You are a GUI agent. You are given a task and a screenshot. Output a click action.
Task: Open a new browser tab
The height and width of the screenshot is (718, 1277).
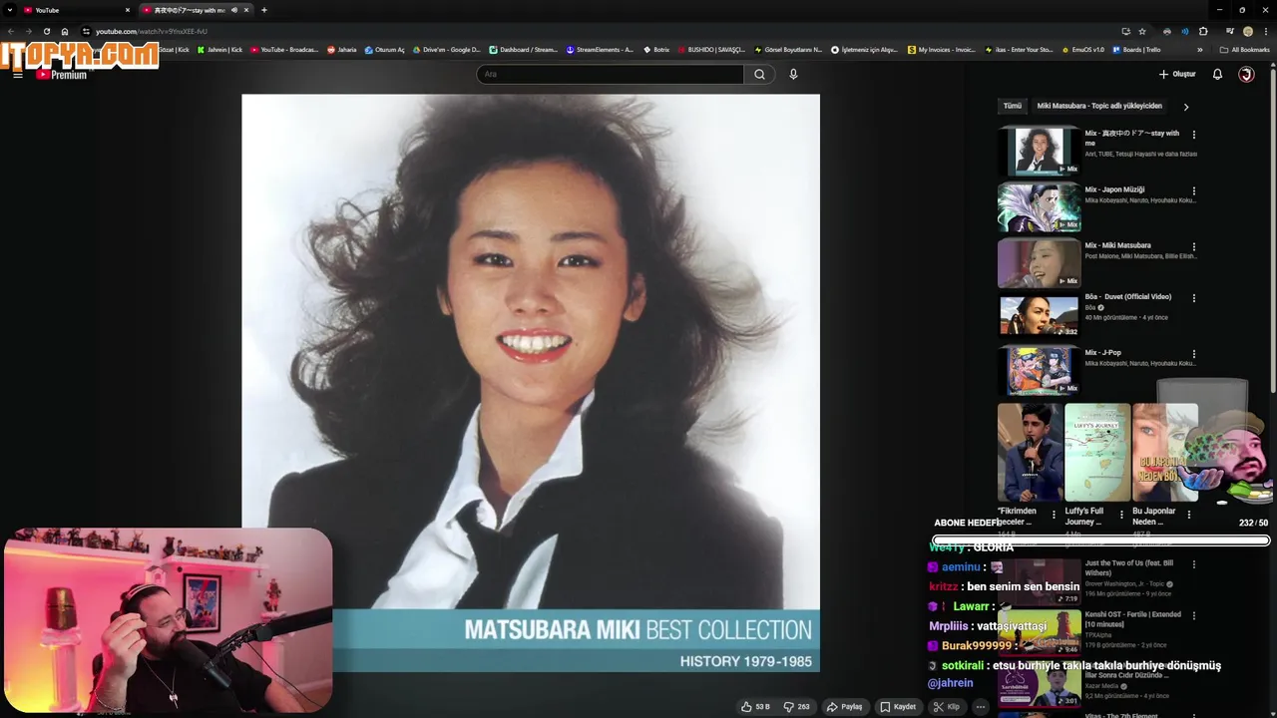(x=263, y=10)
